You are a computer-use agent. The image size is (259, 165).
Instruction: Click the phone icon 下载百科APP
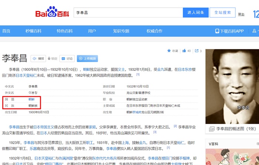(x=217, y=31)
